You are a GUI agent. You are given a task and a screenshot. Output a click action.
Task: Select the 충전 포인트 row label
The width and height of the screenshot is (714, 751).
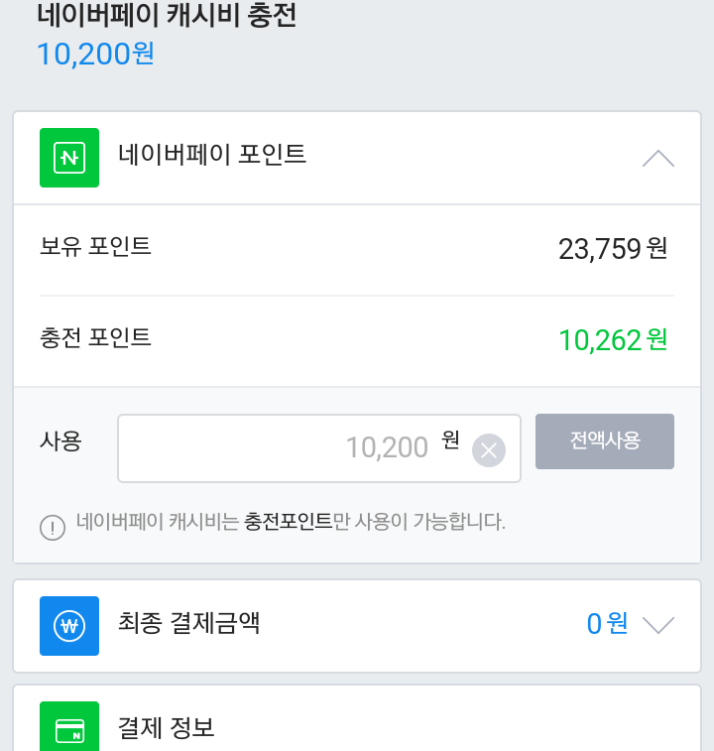(x=95, y=337)
